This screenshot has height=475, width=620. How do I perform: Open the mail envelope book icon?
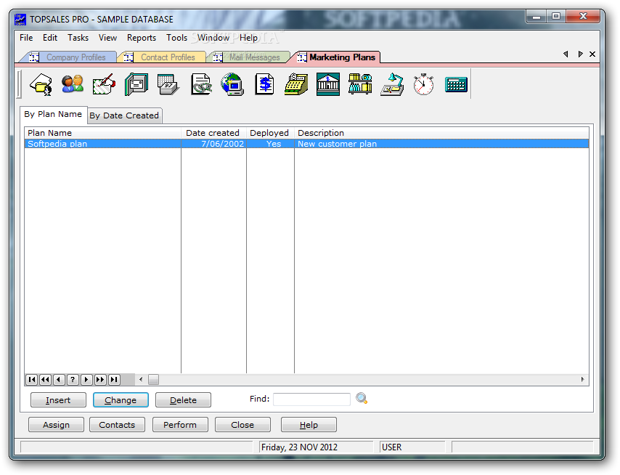(136, 84)
